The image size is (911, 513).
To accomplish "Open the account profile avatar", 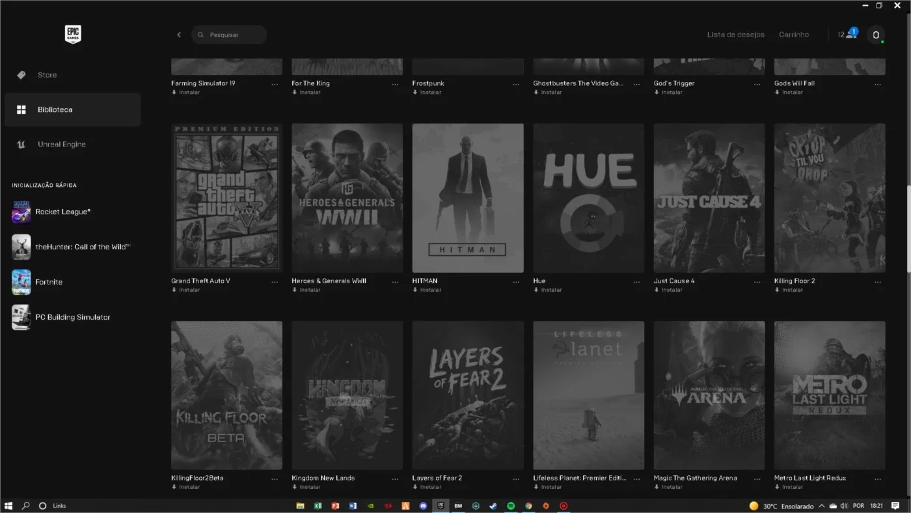I will (876, 35).
